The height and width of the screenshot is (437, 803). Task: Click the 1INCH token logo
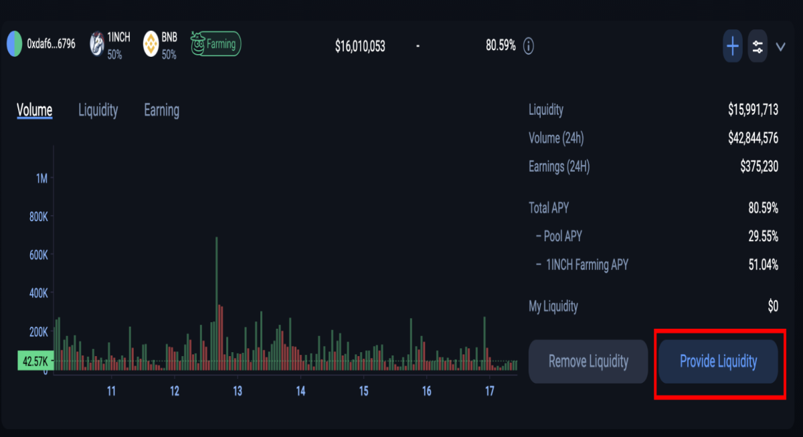[x=97, y=43]
